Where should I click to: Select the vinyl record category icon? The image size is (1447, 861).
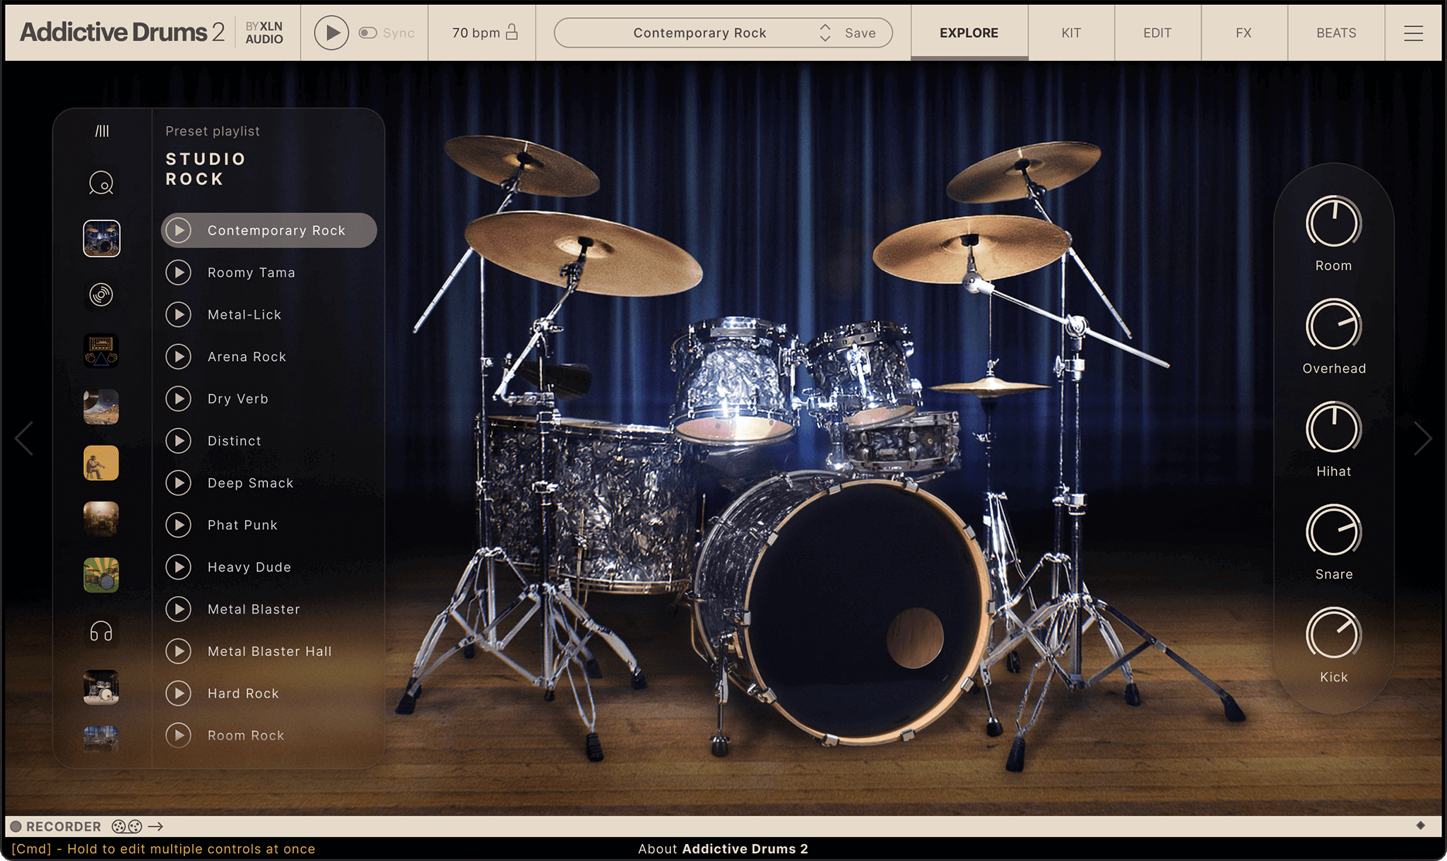click(x=102, y=295)
